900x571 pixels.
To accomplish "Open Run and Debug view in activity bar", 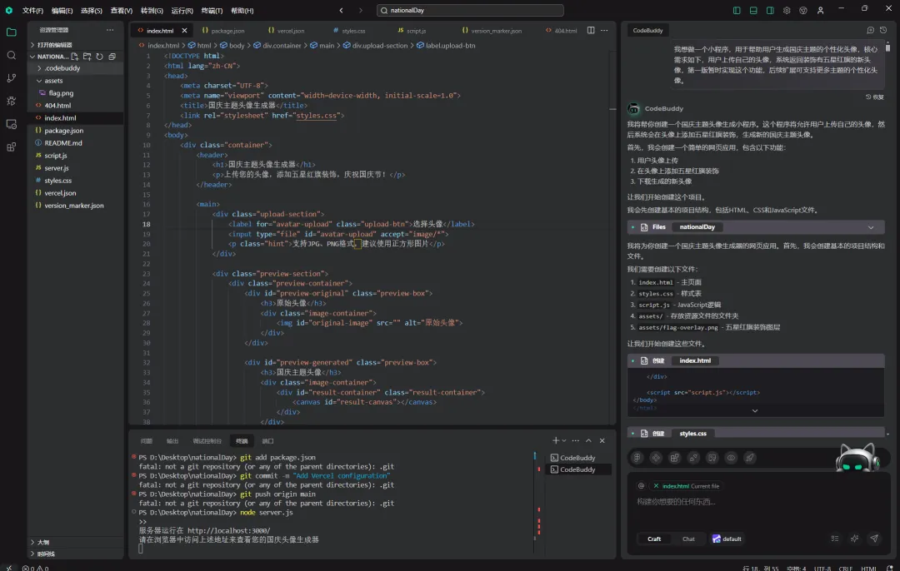I will pyautogui.click(x=12, y=101).
